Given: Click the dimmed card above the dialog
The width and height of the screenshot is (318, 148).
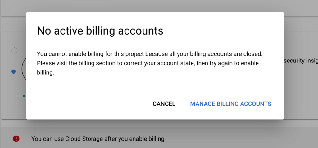Looking at the screenshot, I should pos(155,6).
